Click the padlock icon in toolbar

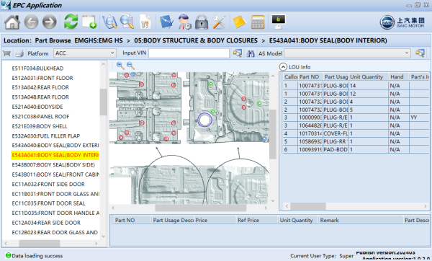tap(202, 22)
